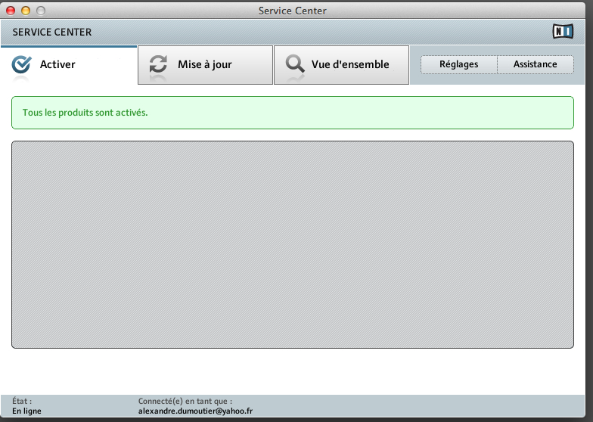Click the 'Connecté(e) en tant que :' label
593x422 pixels.
pos(185,401)
